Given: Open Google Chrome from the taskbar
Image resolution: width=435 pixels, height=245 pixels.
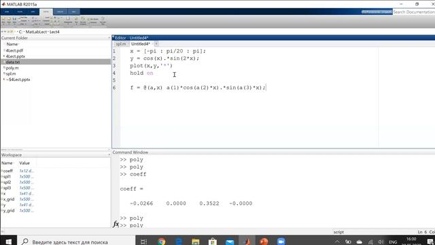Looking at the screenshot, I should click(x=161, y=242).
